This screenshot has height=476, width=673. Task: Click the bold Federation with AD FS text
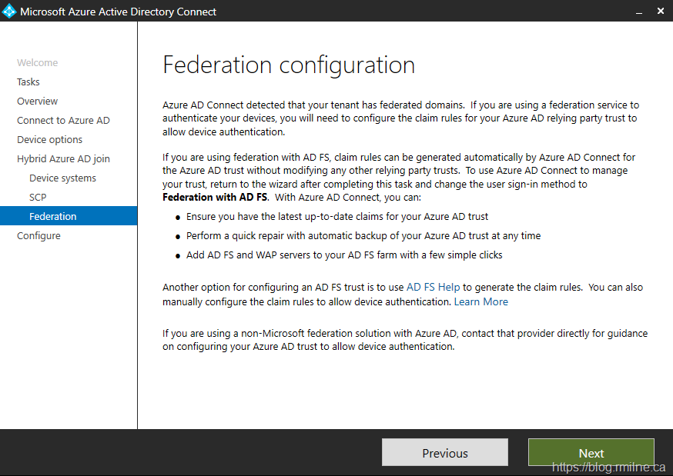point(214,198)
